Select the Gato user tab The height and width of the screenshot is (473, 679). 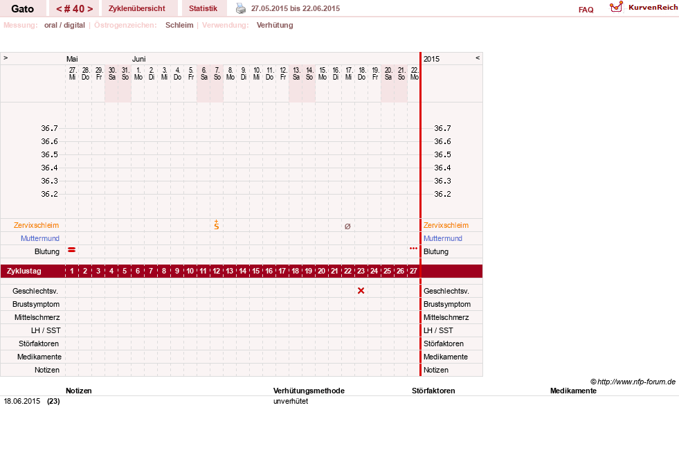point(23,9)
